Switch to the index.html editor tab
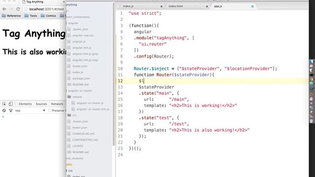Screen dimensions: 315x177 click(x=176, y=6)
